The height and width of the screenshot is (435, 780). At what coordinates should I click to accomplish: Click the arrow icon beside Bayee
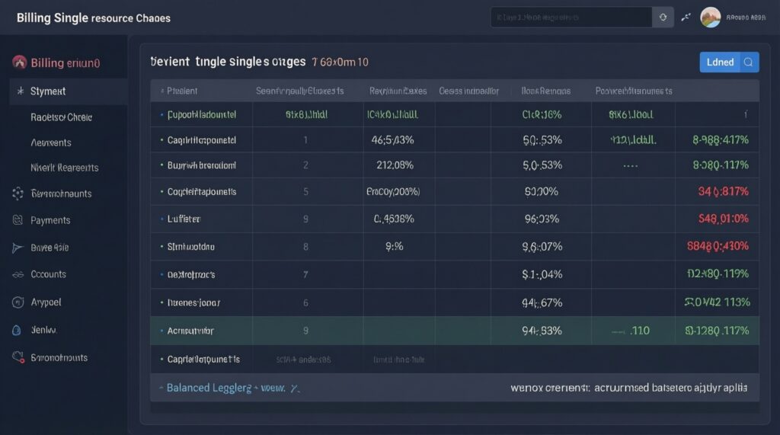[x=18, y=248]
